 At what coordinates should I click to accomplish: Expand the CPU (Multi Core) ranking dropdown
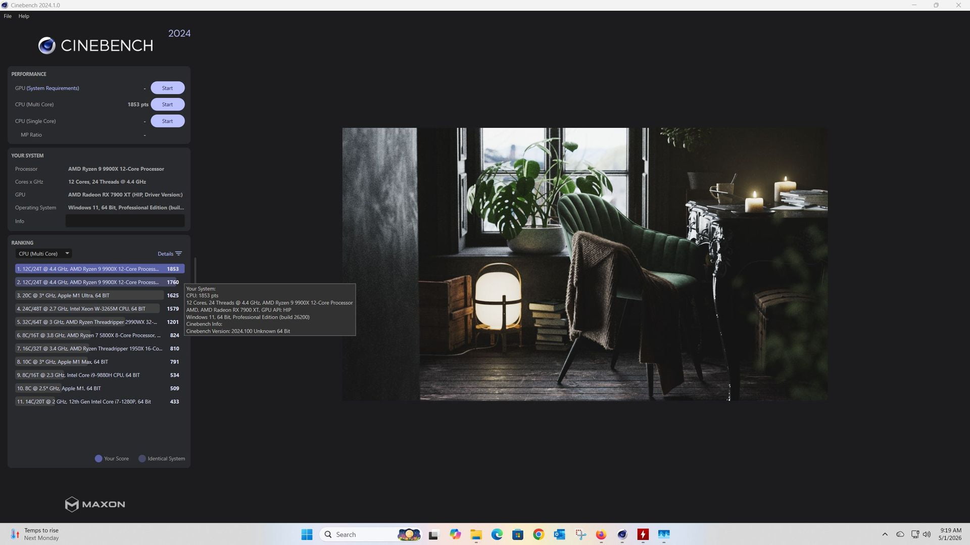43,254
